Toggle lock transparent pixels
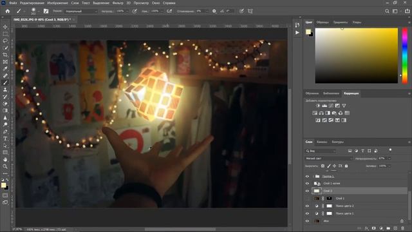 [x=323, y=166]
